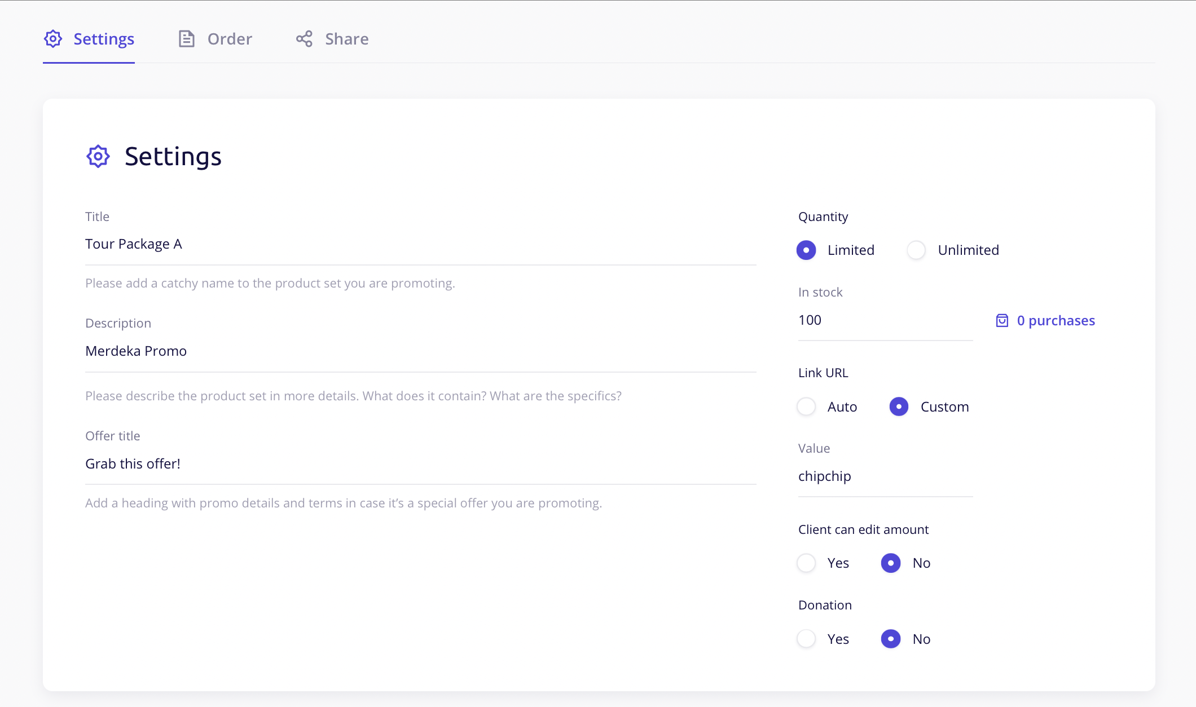Click the Settings page heading text
Viewport: 1196px width, 707px height.
[x=173, y=157]
